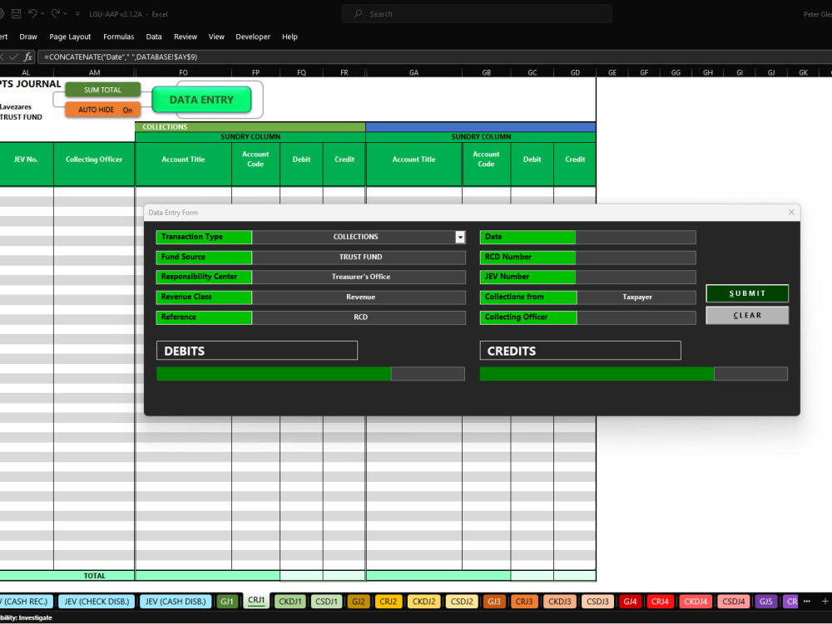This screenshot has width=832, height=624.
Task: Click the green DEBITS progress bar
Action: (275, 374)
